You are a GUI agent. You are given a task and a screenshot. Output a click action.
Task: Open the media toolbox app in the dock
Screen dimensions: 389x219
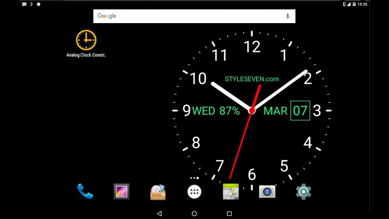pyautogui.click(x=157, y=192)
